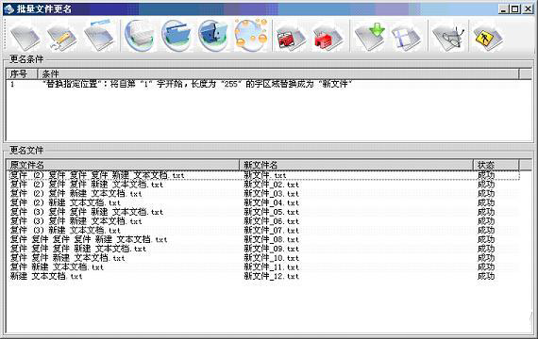
Task: Sort by the 新文件名 column header
Action: point(357,165)
